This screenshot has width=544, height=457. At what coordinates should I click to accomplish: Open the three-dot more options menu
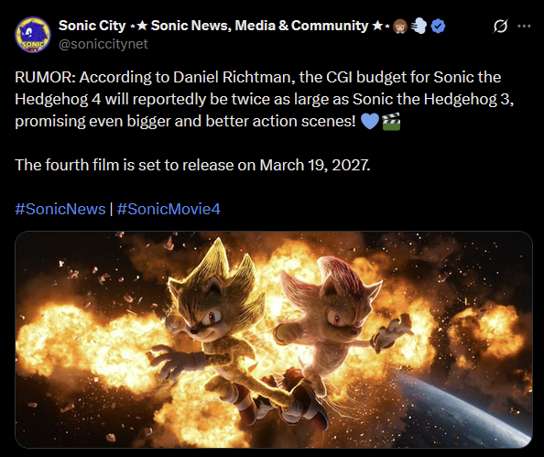click(524, 26)
